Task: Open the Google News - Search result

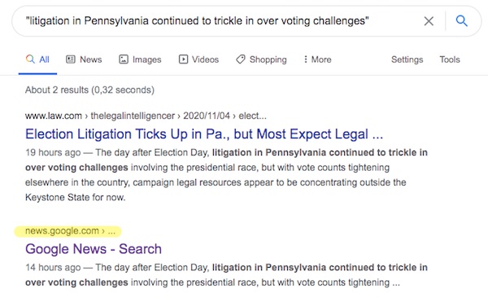Action: tap(94, 249)
